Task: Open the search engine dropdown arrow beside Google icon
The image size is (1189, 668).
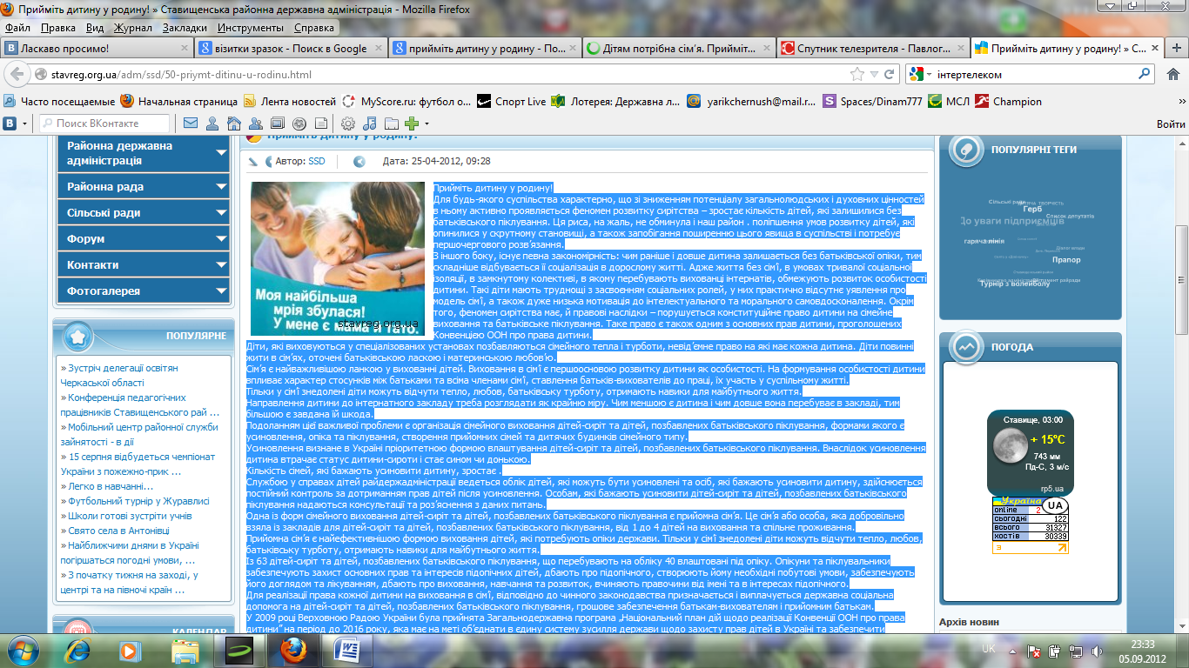Action: click(x=929, y=76)
